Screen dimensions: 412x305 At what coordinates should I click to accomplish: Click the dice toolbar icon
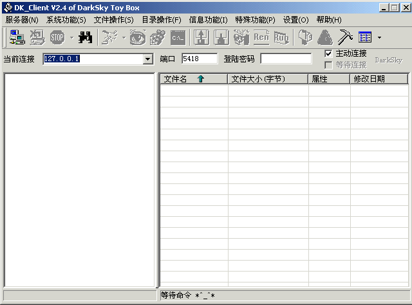pos(157,37)
